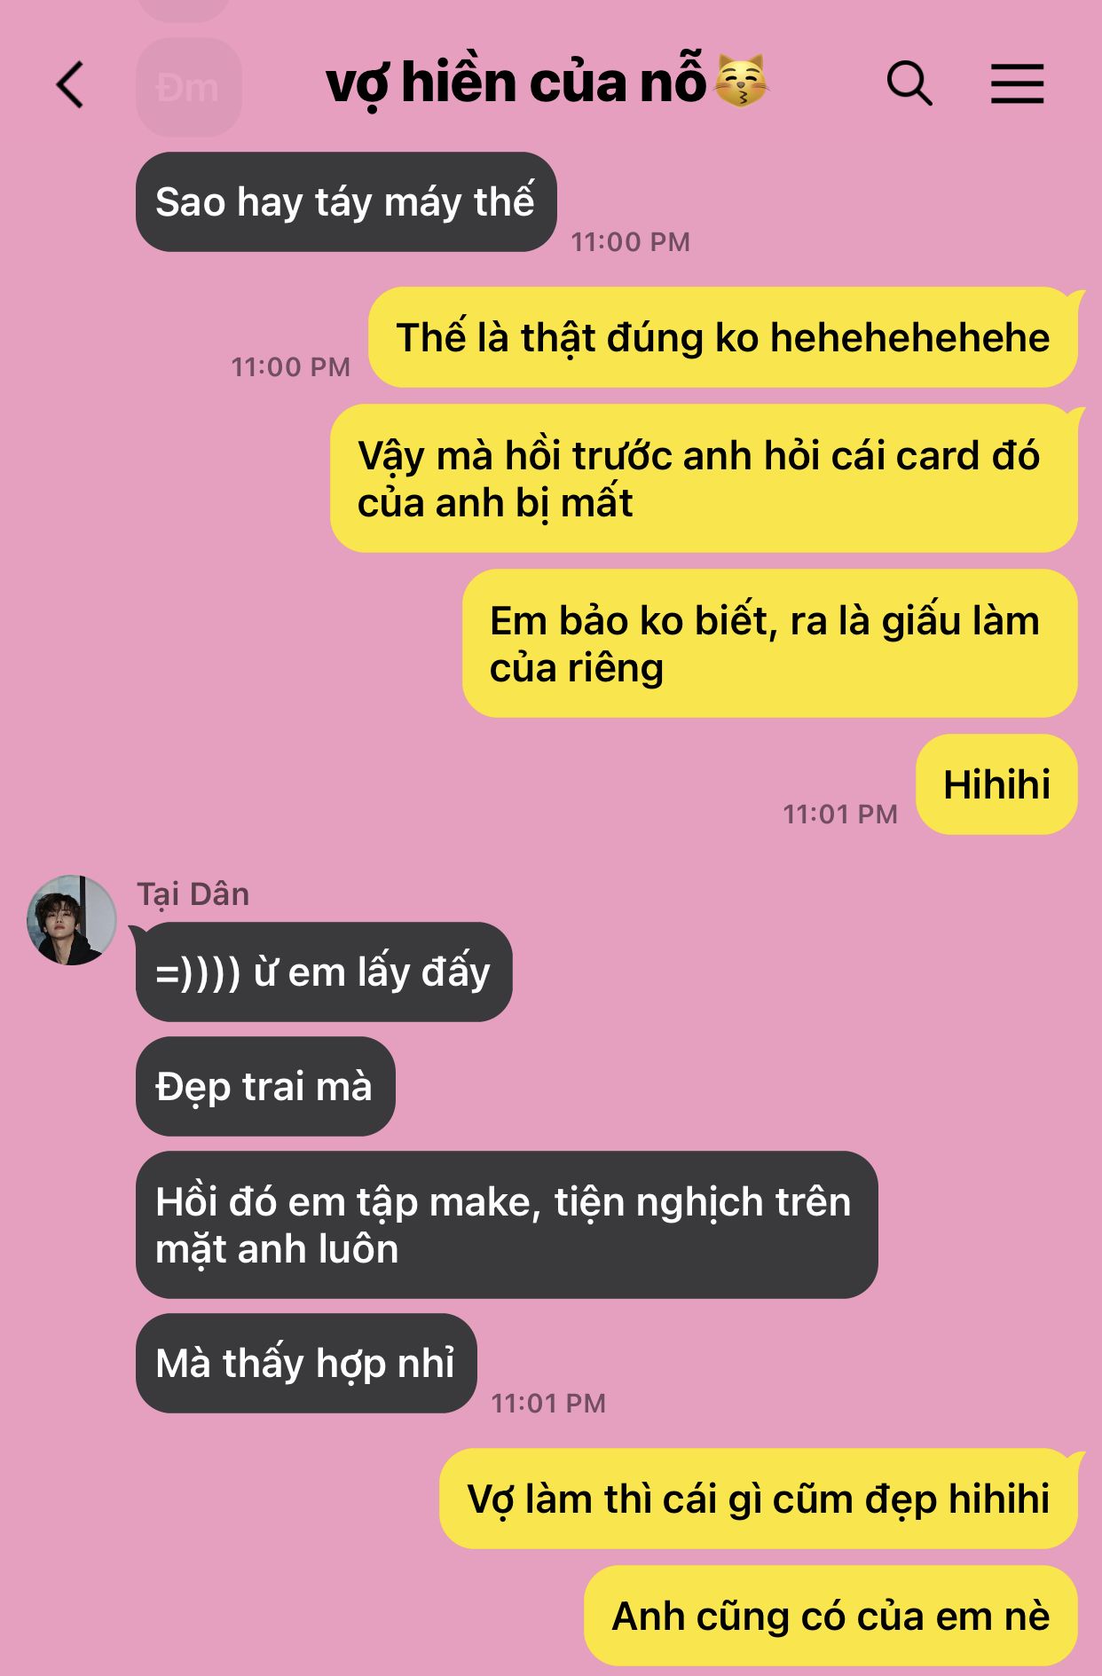Select the 'Mà thấy hợp nhỉ' bubble
This screenshot has width=1102, height=1676.
306,1363
